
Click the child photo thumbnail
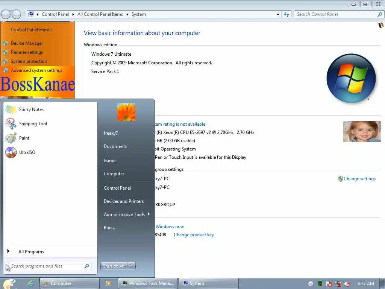click(x=362, y=131)
